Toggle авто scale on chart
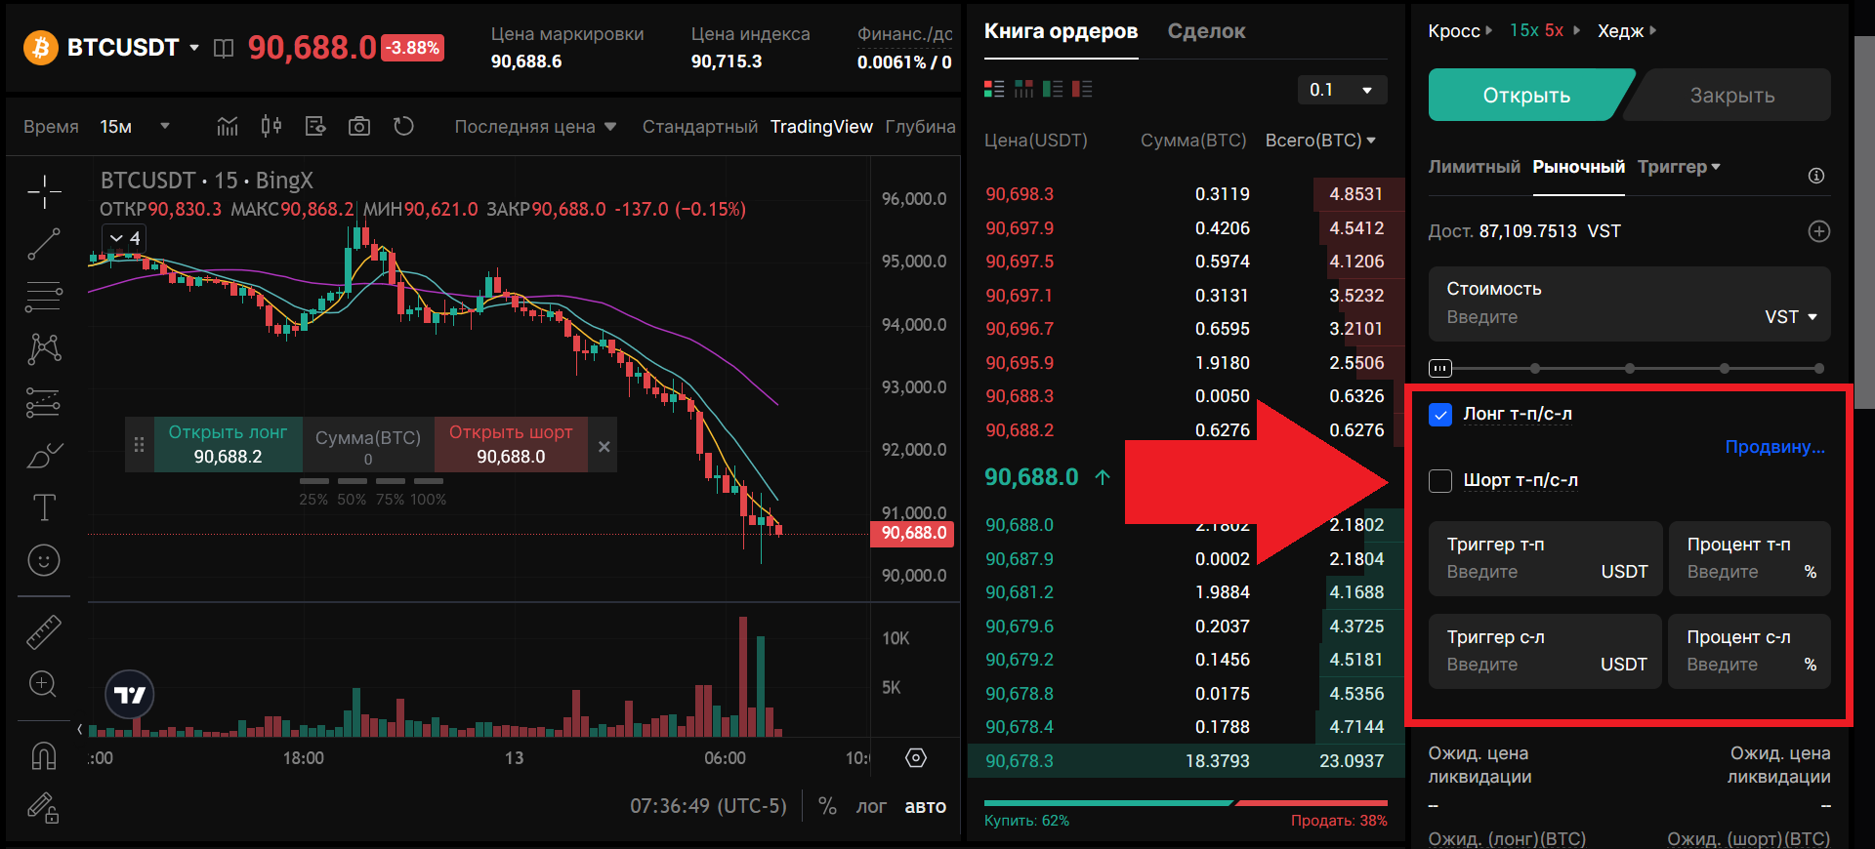Viewport: 1875px width, 849px height. click(925, 807)
